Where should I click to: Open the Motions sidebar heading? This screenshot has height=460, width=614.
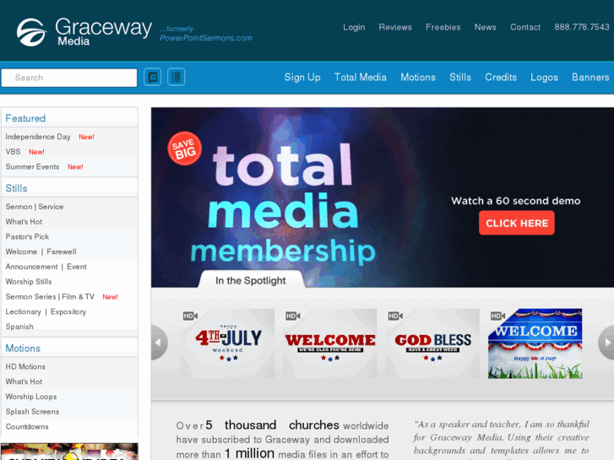(23, 348)
